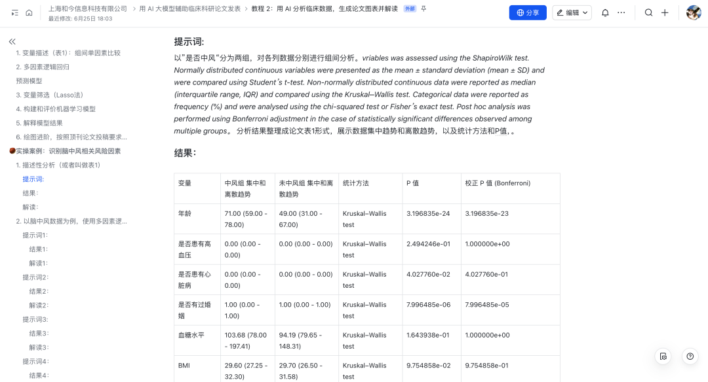The image size is (708, 382).
Task: Share the document via the 分享 button
Action: (x=528, y=12)
